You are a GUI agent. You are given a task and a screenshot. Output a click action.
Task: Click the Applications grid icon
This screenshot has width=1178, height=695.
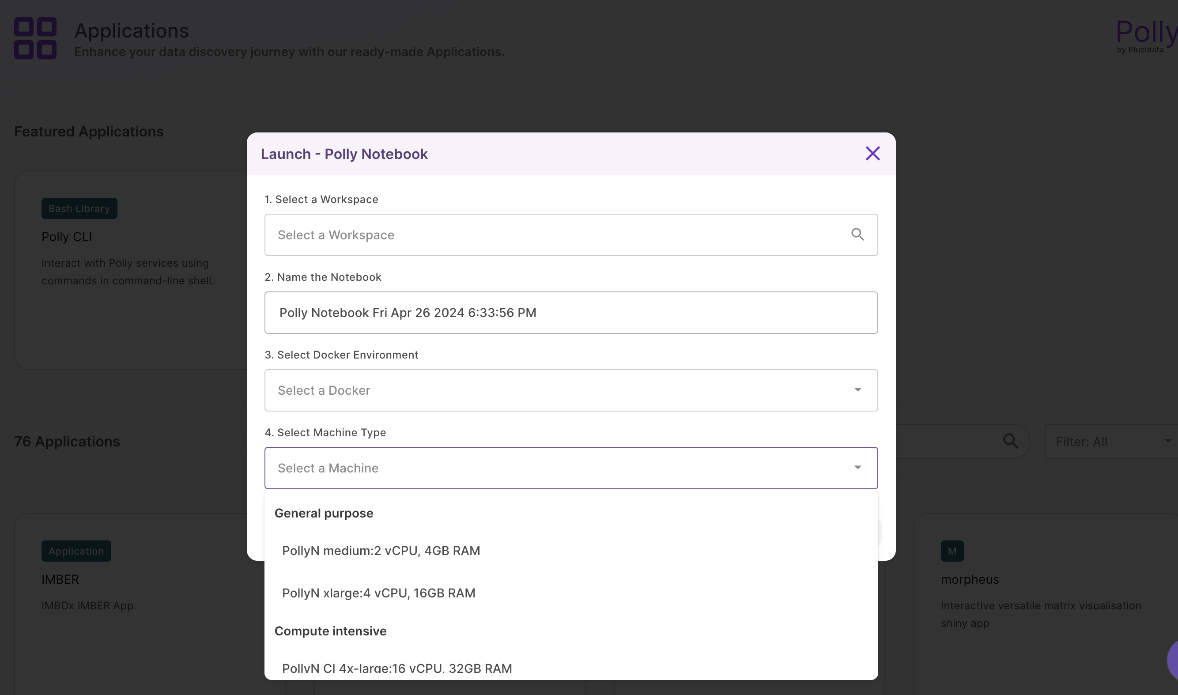click(x=35, y=38)
